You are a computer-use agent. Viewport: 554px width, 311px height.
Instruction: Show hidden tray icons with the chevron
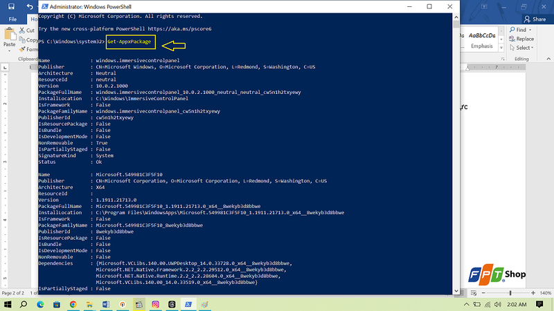click(x=466, y=304)
